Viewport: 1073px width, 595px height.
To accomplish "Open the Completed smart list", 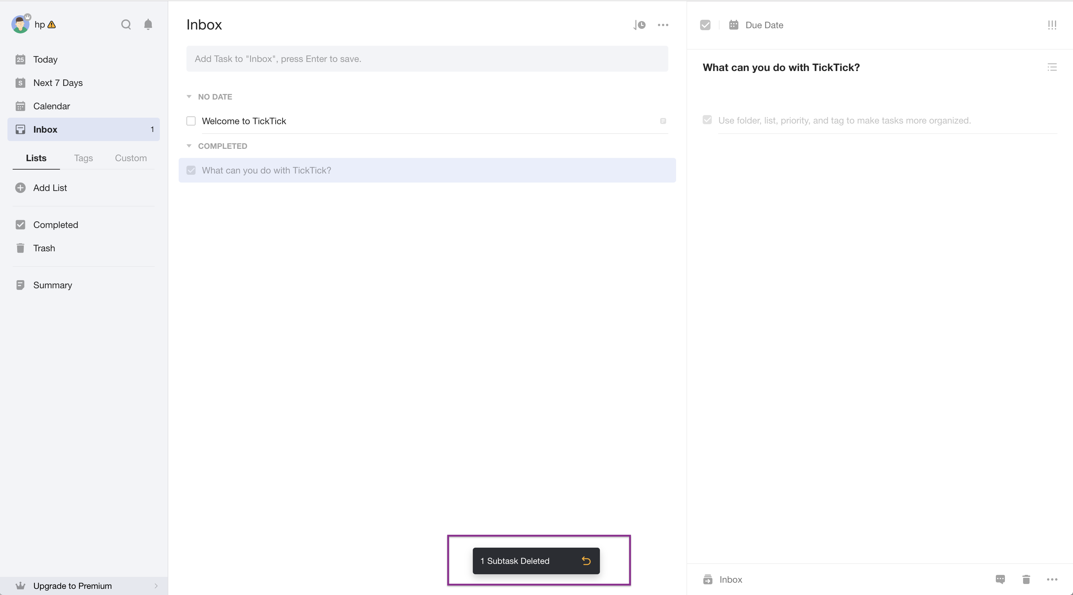I will tap(83, 224).
